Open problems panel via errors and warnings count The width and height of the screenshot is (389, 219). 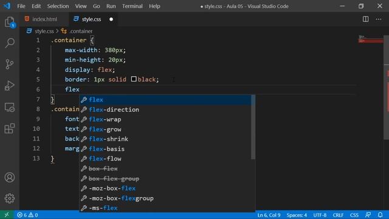pyautogui.click(x=27, y=215)
